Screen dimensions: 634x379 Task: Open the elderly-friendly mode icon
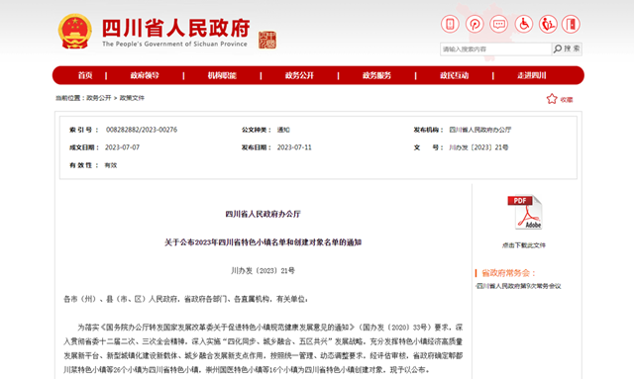click(x=548, y=24)
